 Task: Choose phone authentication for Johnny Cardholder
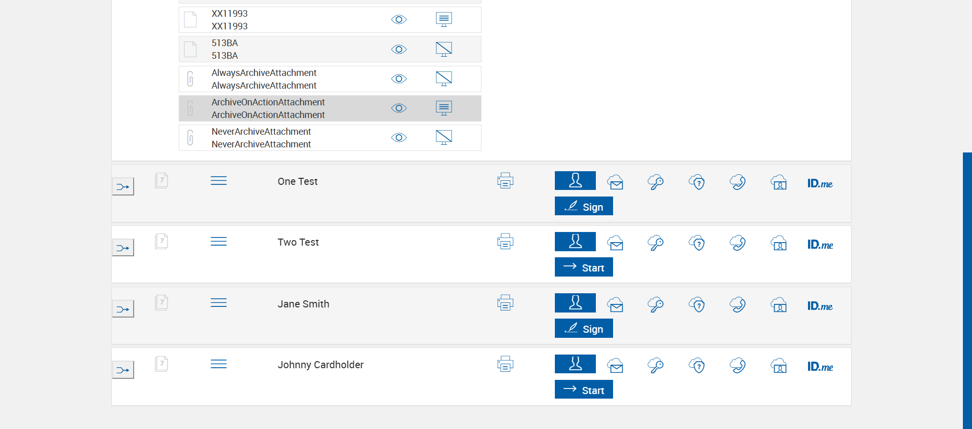pos(738,366)
